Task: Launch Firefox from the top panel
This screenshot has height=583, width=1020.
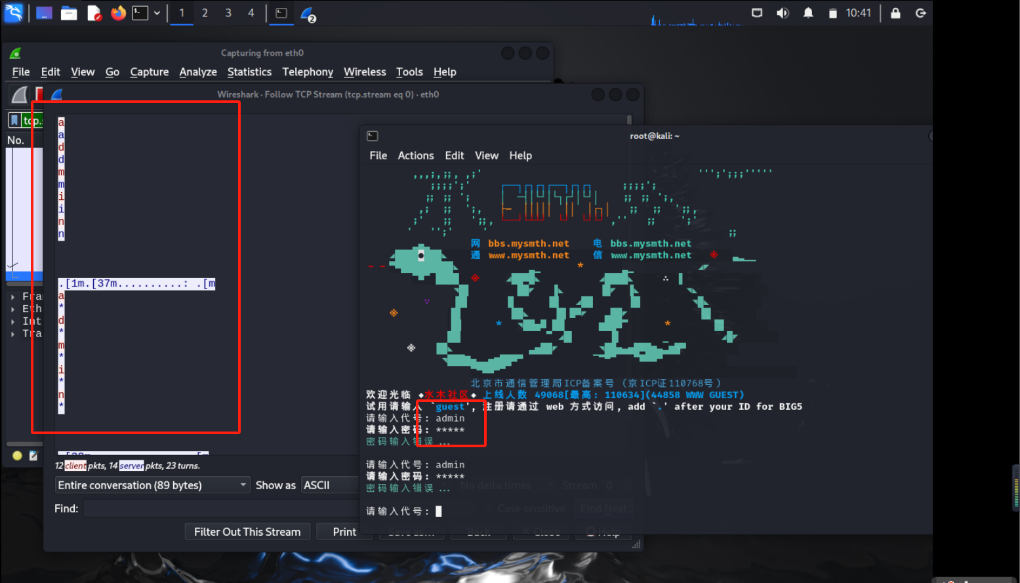Action: (x=118, y=13)
